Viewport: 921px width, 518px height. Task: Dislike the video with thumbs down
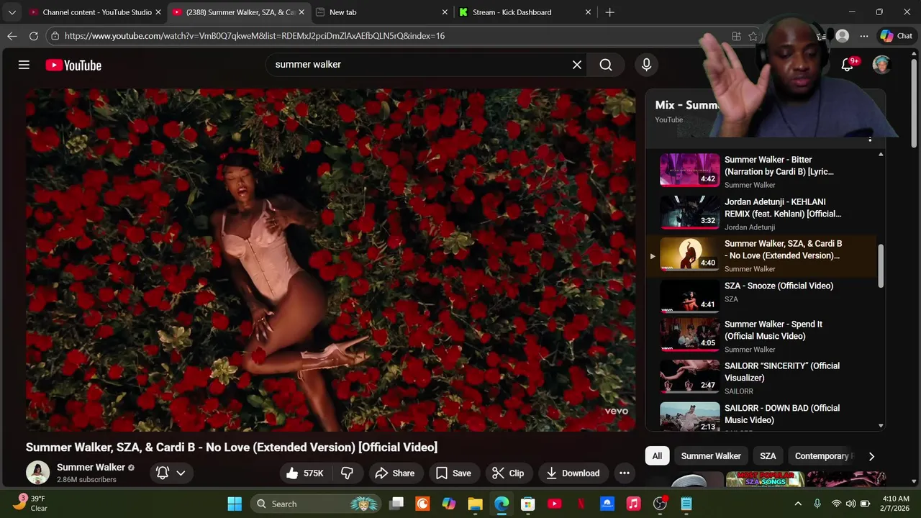(x=347, y=473)
